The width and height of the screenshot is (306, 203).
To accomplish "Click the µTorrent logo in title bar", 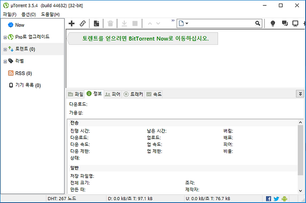I will click(6, 6).
